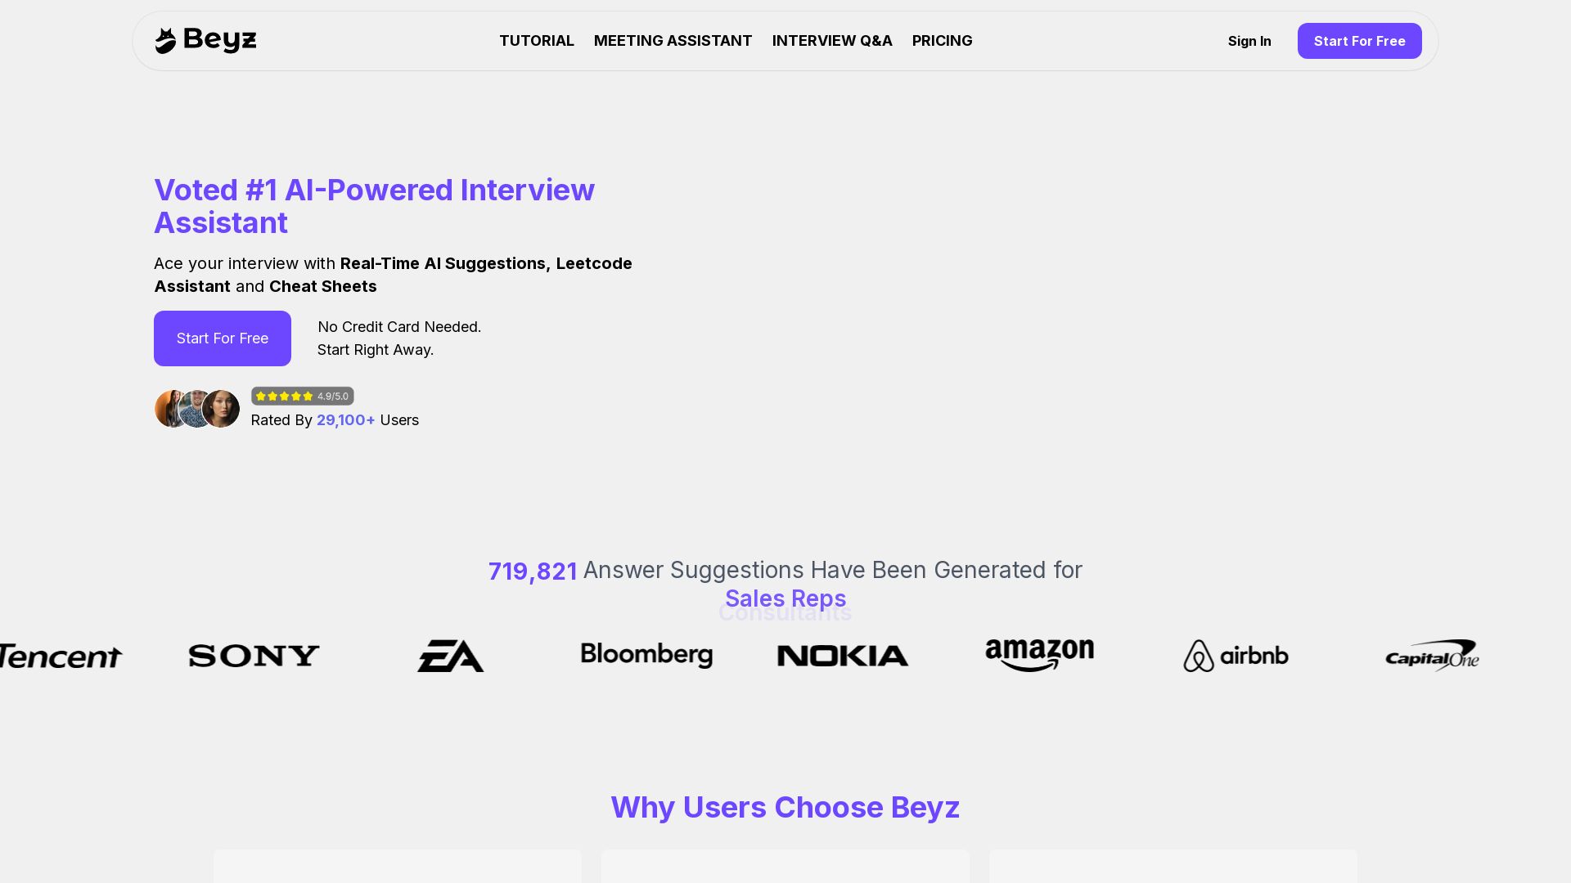Select the Sony logo

(x=254, y=656)
